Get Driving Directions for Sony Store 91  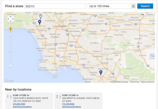(x=22, y=106)
